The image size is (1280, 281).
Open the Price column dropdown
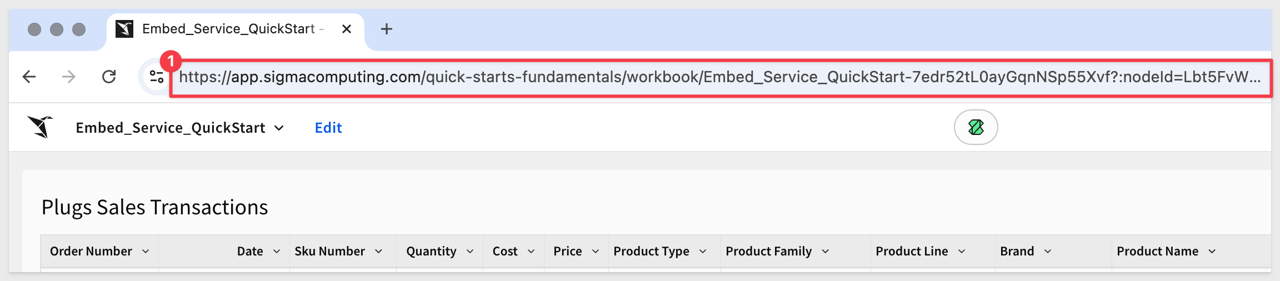(x=596, y=252)
